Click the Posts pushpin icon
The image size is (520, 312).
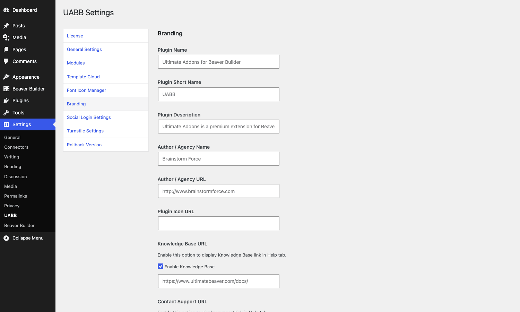click(x=6, y=26)
